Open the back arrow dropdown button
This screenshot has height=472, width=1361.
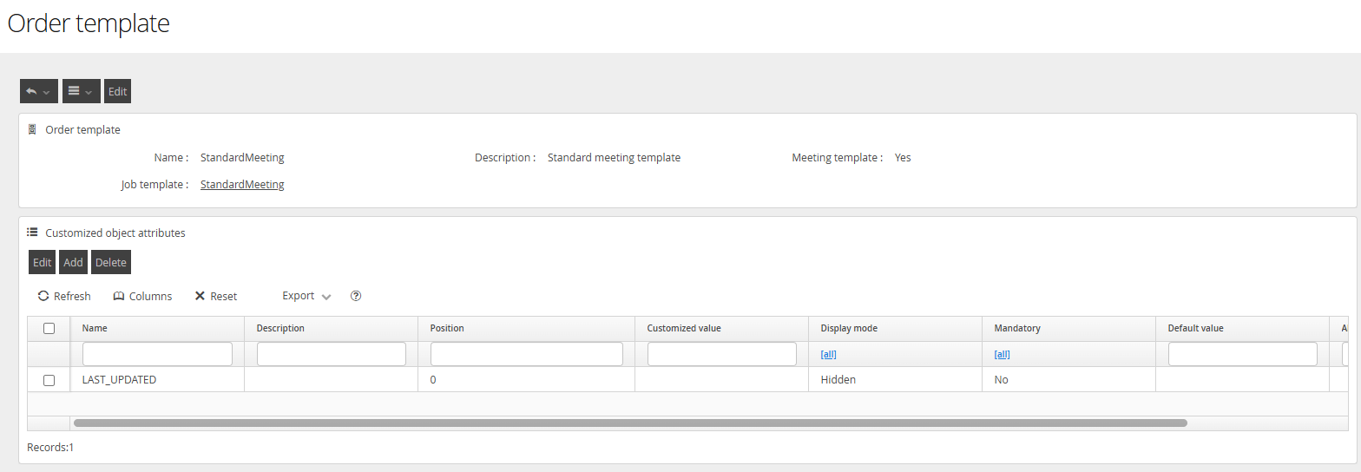[x=38, y=91]
